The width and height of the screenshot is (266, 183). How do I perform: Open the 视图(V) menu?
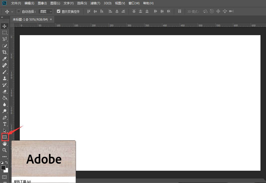pyautogui.click(x=120, y=3)
